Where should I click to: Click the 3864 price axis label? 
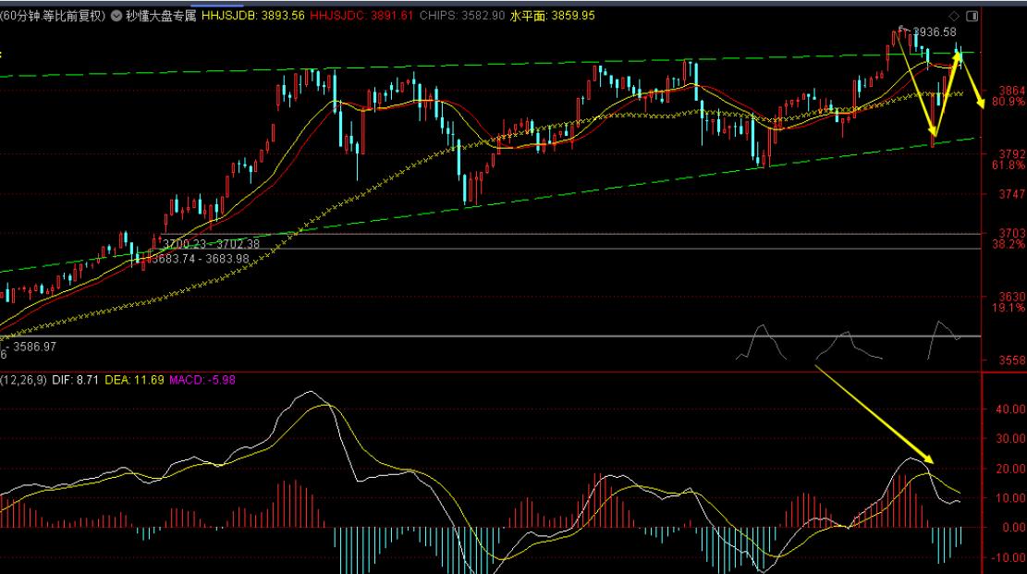point(1012,91)
